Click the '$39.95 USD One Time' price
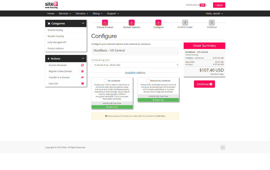 [112, 104]
